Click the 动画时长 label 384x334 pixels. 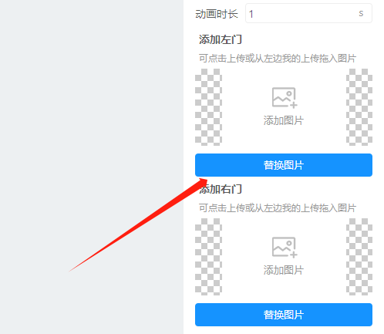tap(217, 14)
